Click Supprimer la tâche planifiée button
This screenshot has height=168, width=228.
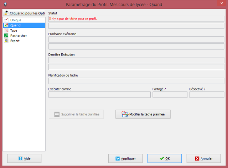(x=76, y=114)
